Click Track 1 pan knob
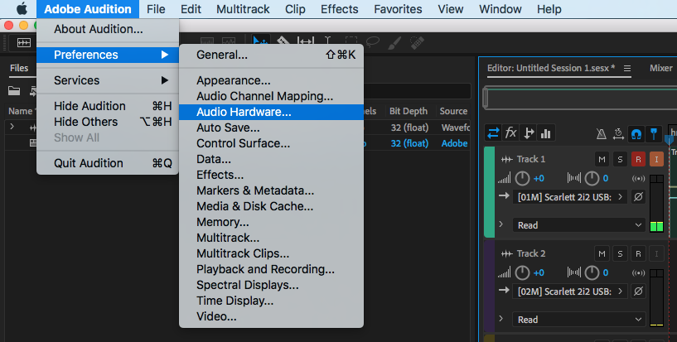This screenshot has height=342, width=677. click(592, 179)
